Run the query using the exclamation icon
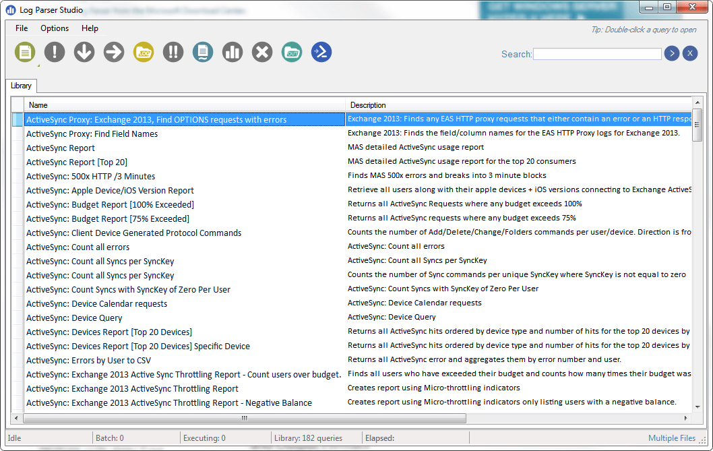Image resolution: width=713 pixels, height=451 pixels. tap(54, 52)
